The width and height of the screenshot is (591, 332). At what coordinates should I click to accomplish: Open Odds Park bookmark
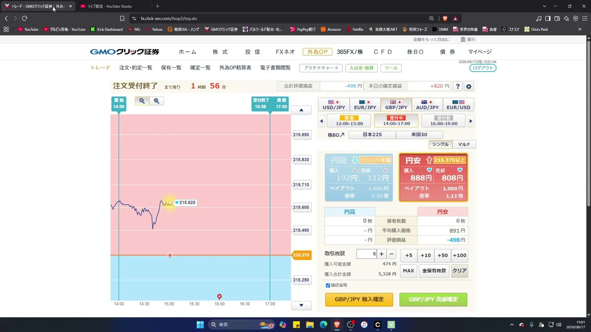pos(536,29)
